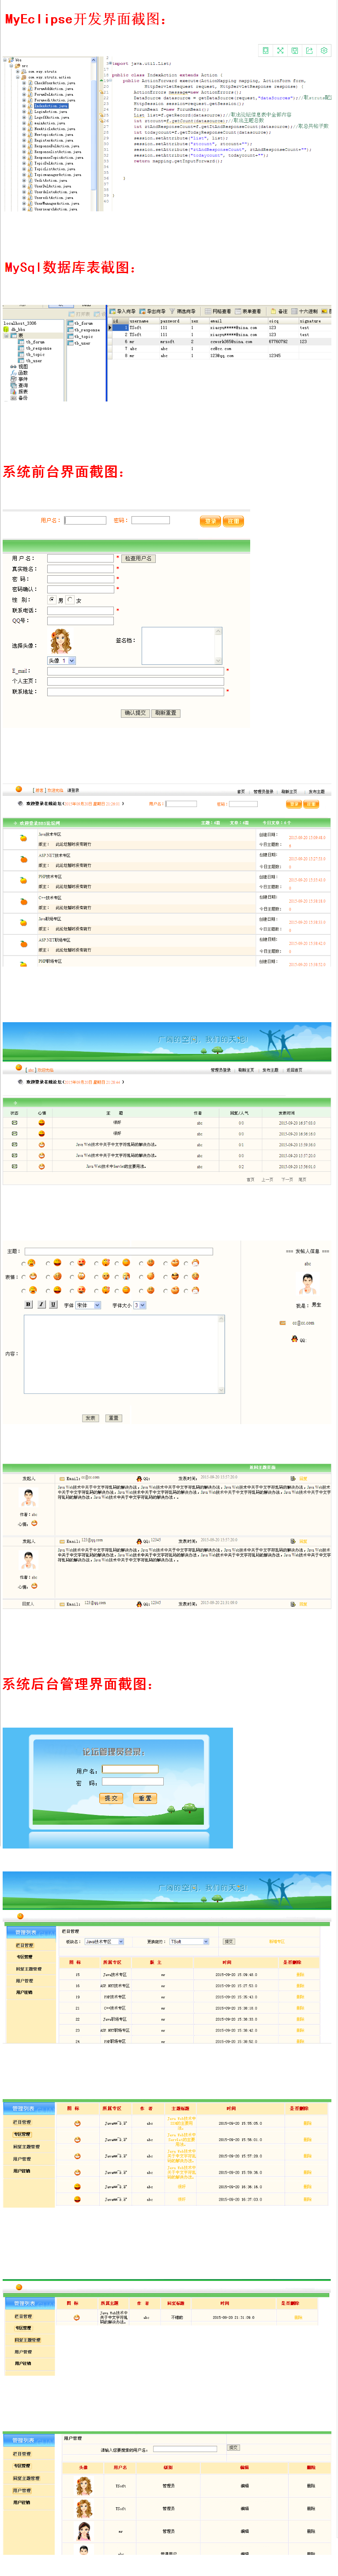Click orange board icon beside first ASP.NET技术专区
This screenshot has height=2576, width=338.
click(23, 860)
